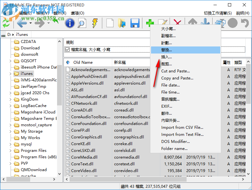Click the edit rule pencil icon

point(163,22)
